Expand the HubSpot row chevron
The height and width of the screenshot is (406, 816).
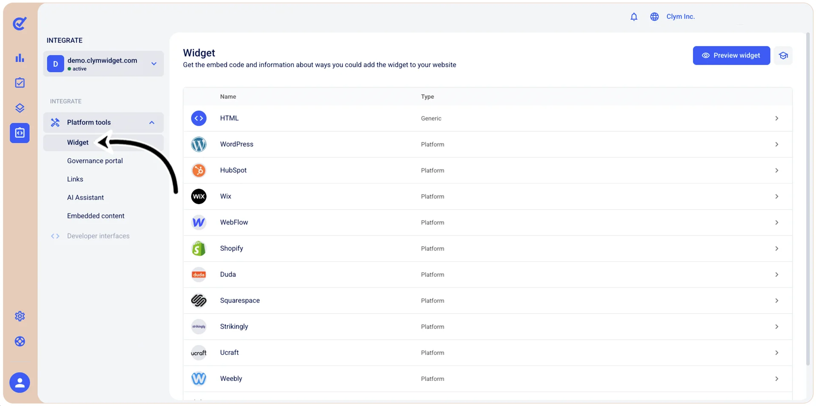(777, 170)
